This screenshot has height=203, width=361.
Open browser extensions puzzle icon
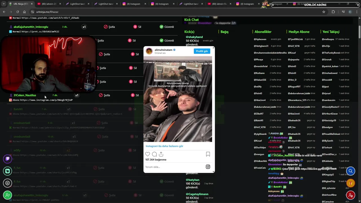[333, 12]
